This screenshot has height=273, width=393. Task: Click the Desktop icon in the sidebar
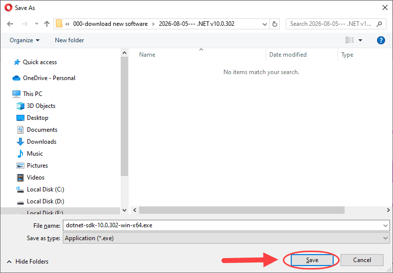pos(20,118)
